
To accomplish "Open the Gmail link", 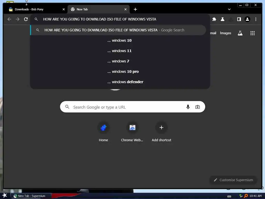I will 213,33.
